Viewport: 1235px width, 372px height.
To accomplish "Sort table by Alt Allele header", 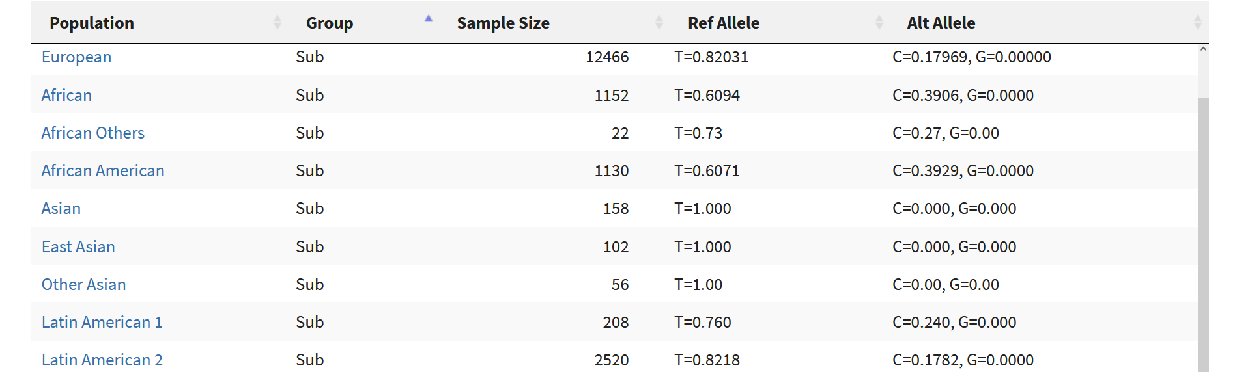I will (x=941, y=23).
